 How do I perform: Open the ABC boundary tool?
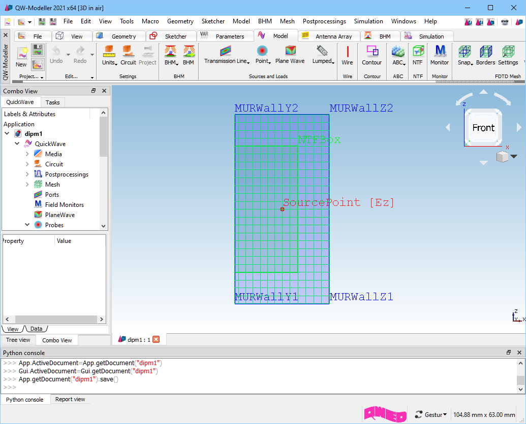(398, 56)
